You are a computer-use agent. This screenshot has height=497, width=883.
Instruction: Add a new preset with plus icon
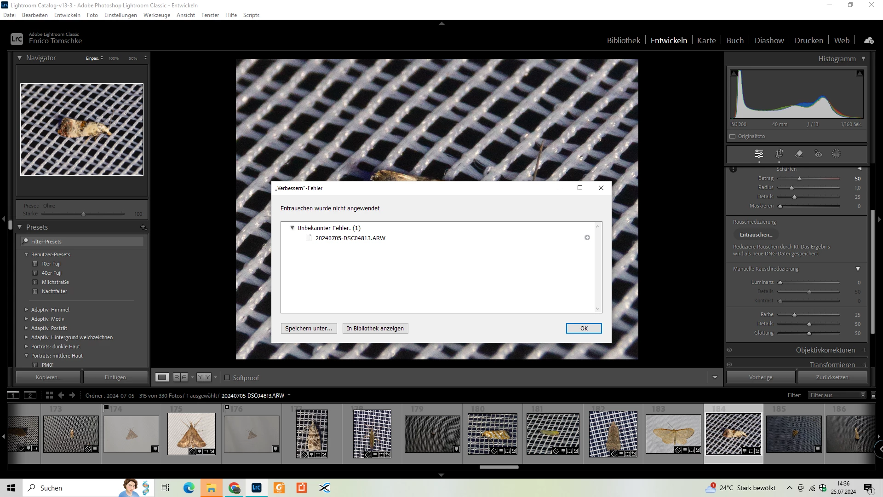143,227
